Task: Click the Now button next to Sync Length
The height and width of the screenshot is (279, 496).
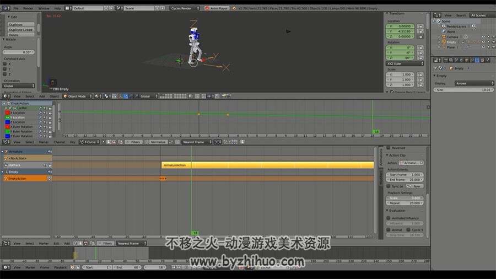Action: [416, 186]
